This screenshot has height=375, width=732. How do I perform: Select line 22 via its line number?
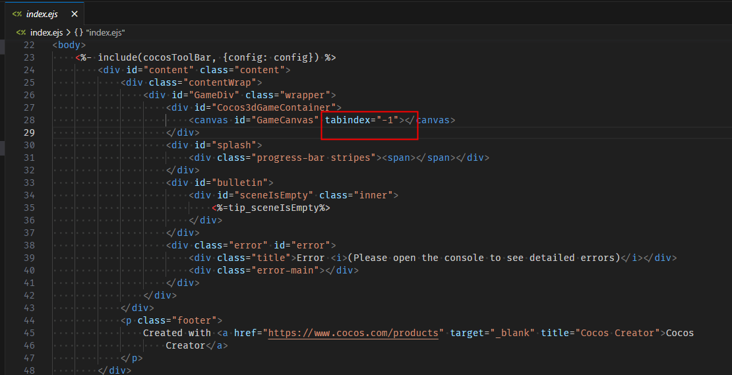(28, 45)
